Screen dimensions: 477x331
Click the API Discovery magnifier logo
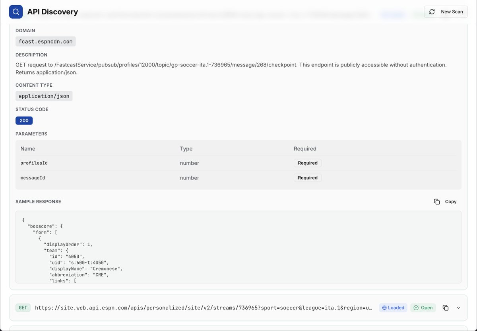16,12
